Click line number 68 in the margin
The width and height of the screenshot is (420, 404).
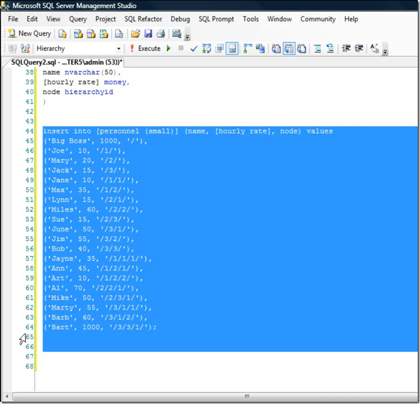30,366
